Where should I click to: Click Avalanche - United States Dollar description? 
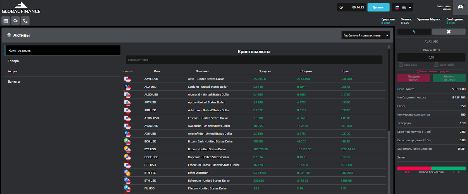coord(209,126)
